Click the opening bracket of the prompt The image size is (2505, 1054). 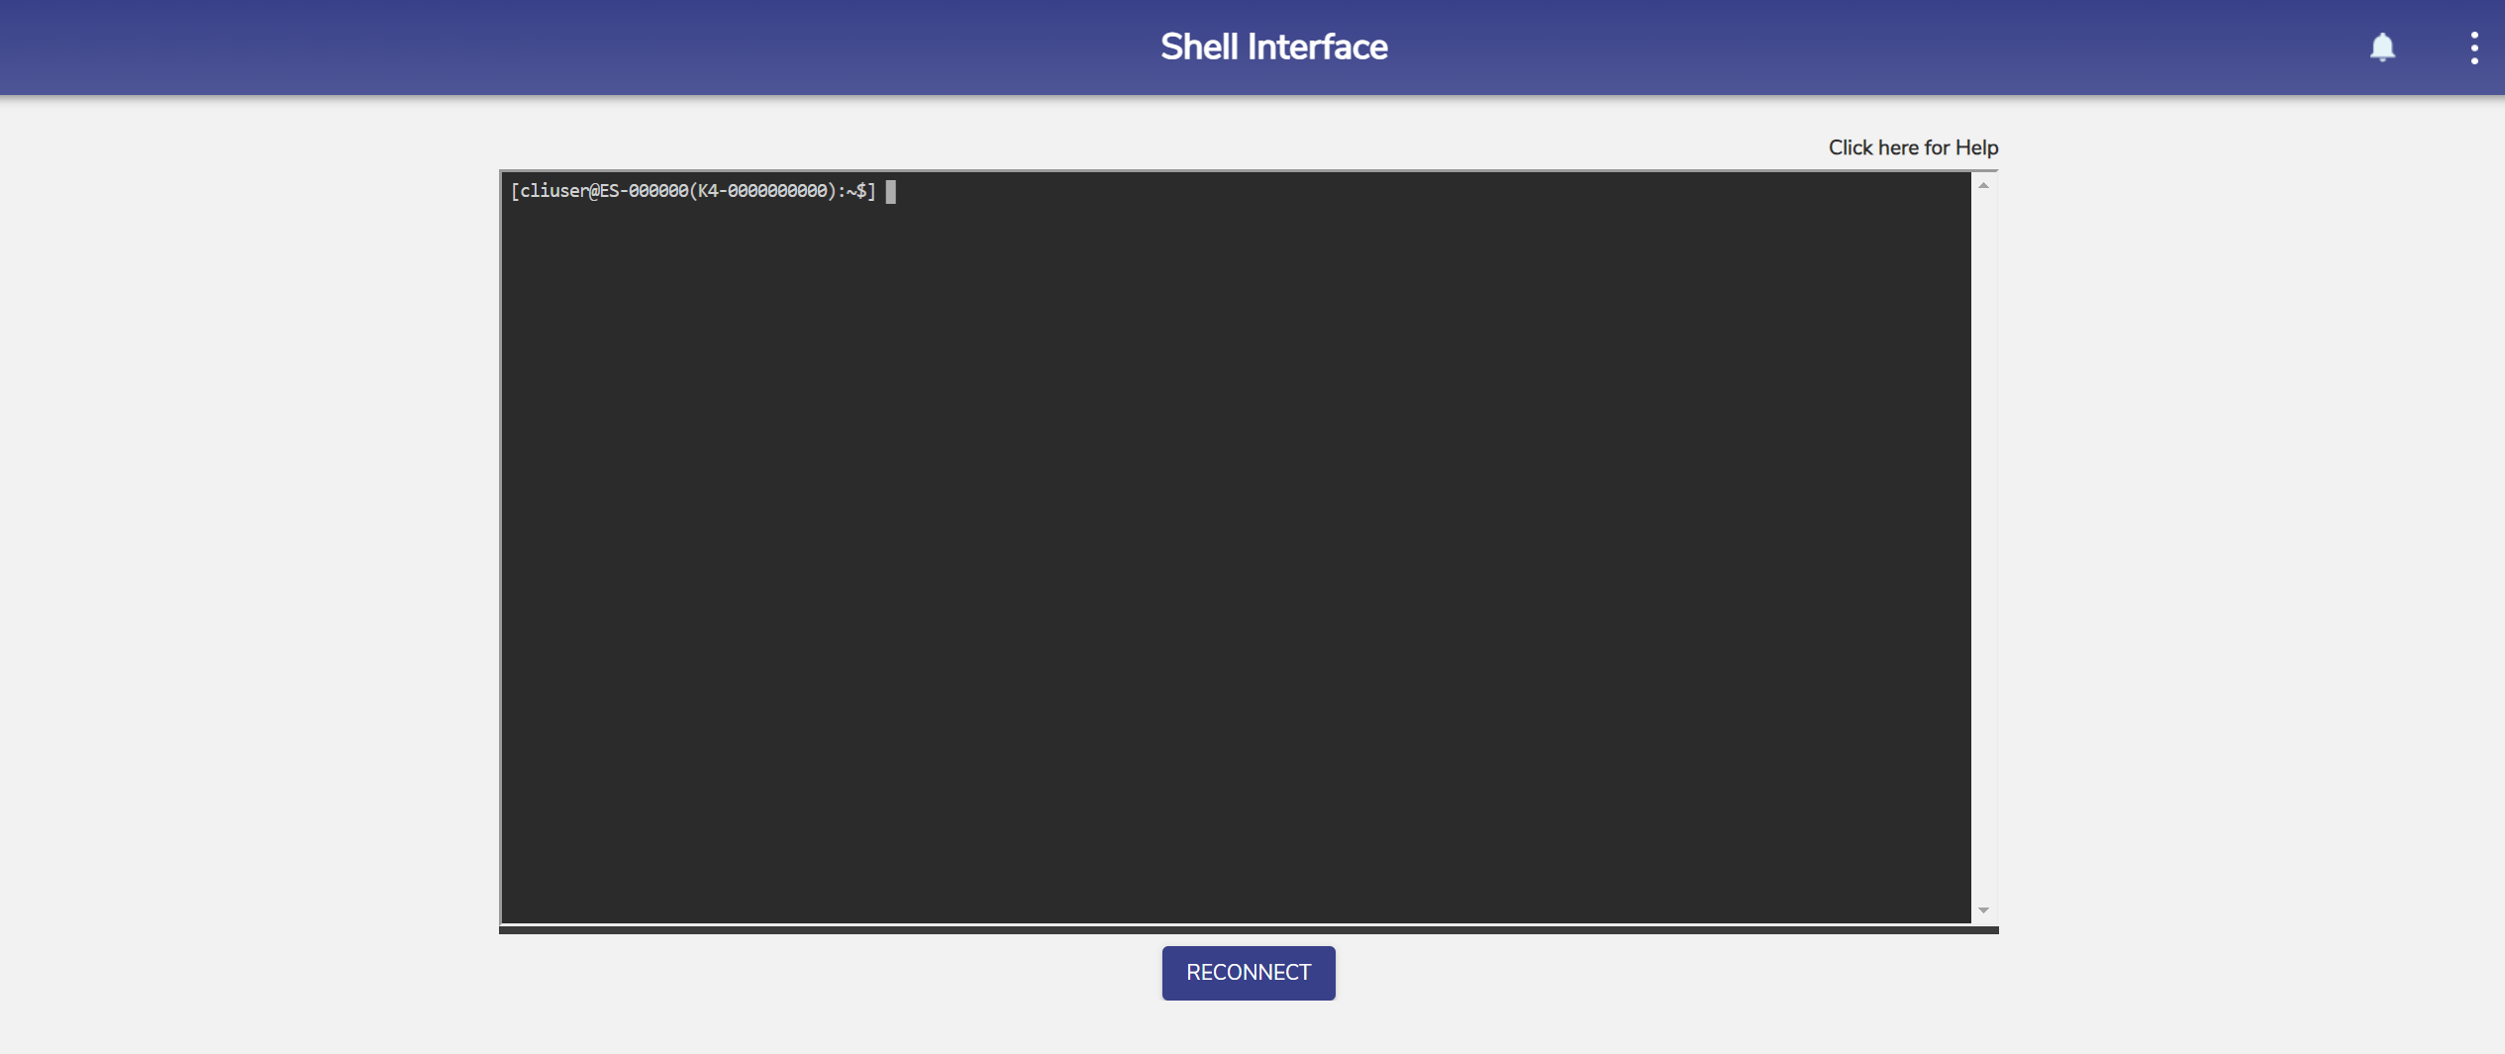coord(515,191)
